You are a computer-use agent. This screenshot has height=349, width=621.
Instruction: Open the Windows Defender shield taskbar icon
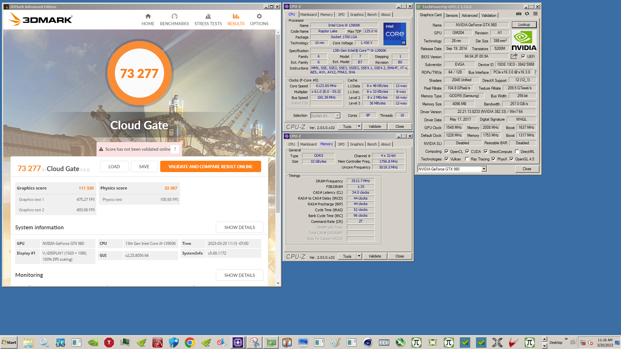pos(174,343)
